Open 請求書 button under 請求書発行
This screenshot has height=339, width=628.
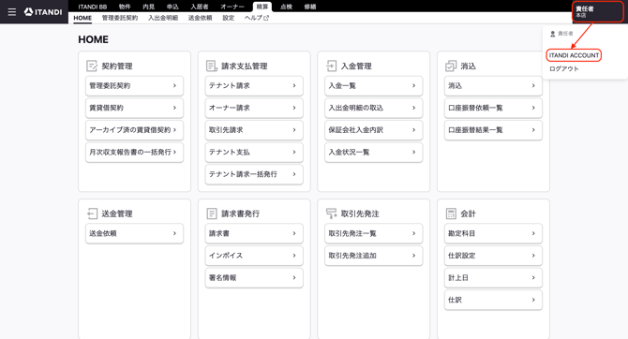(x=254, y=233)
